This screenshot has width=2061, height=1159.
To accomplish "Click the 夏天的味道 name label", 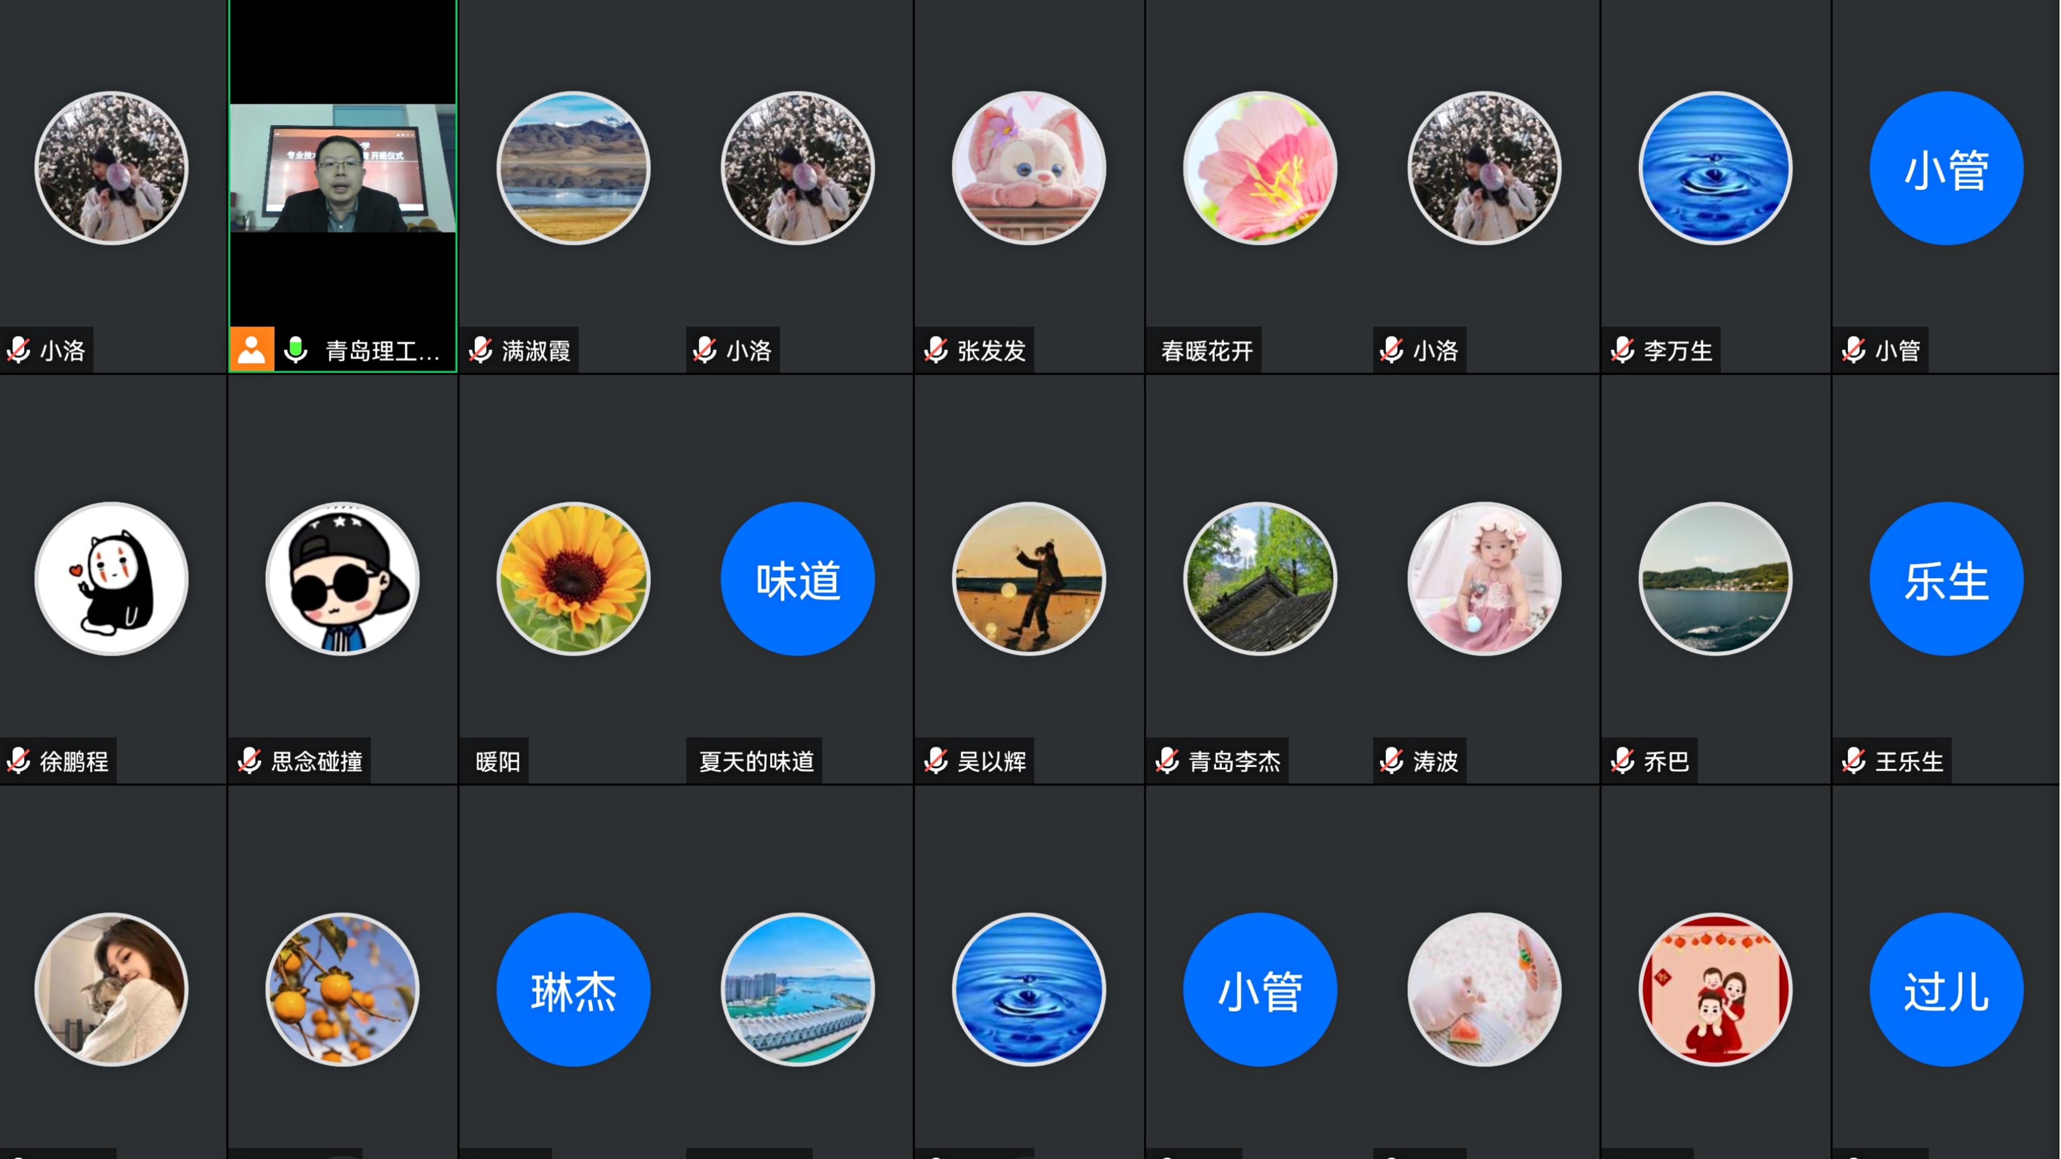I will click(756, 762).
